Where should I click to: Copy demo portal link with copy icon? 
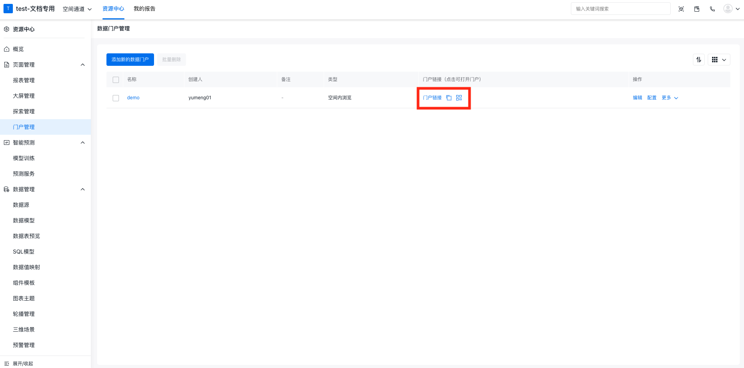coord(449,98)
